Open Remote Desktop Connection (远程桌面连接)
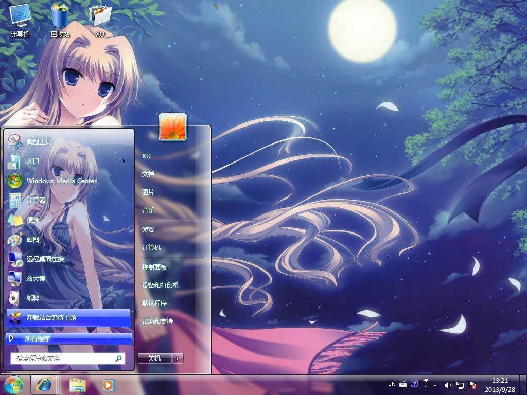This screenshot has height=395, width=527. (45, 259)
